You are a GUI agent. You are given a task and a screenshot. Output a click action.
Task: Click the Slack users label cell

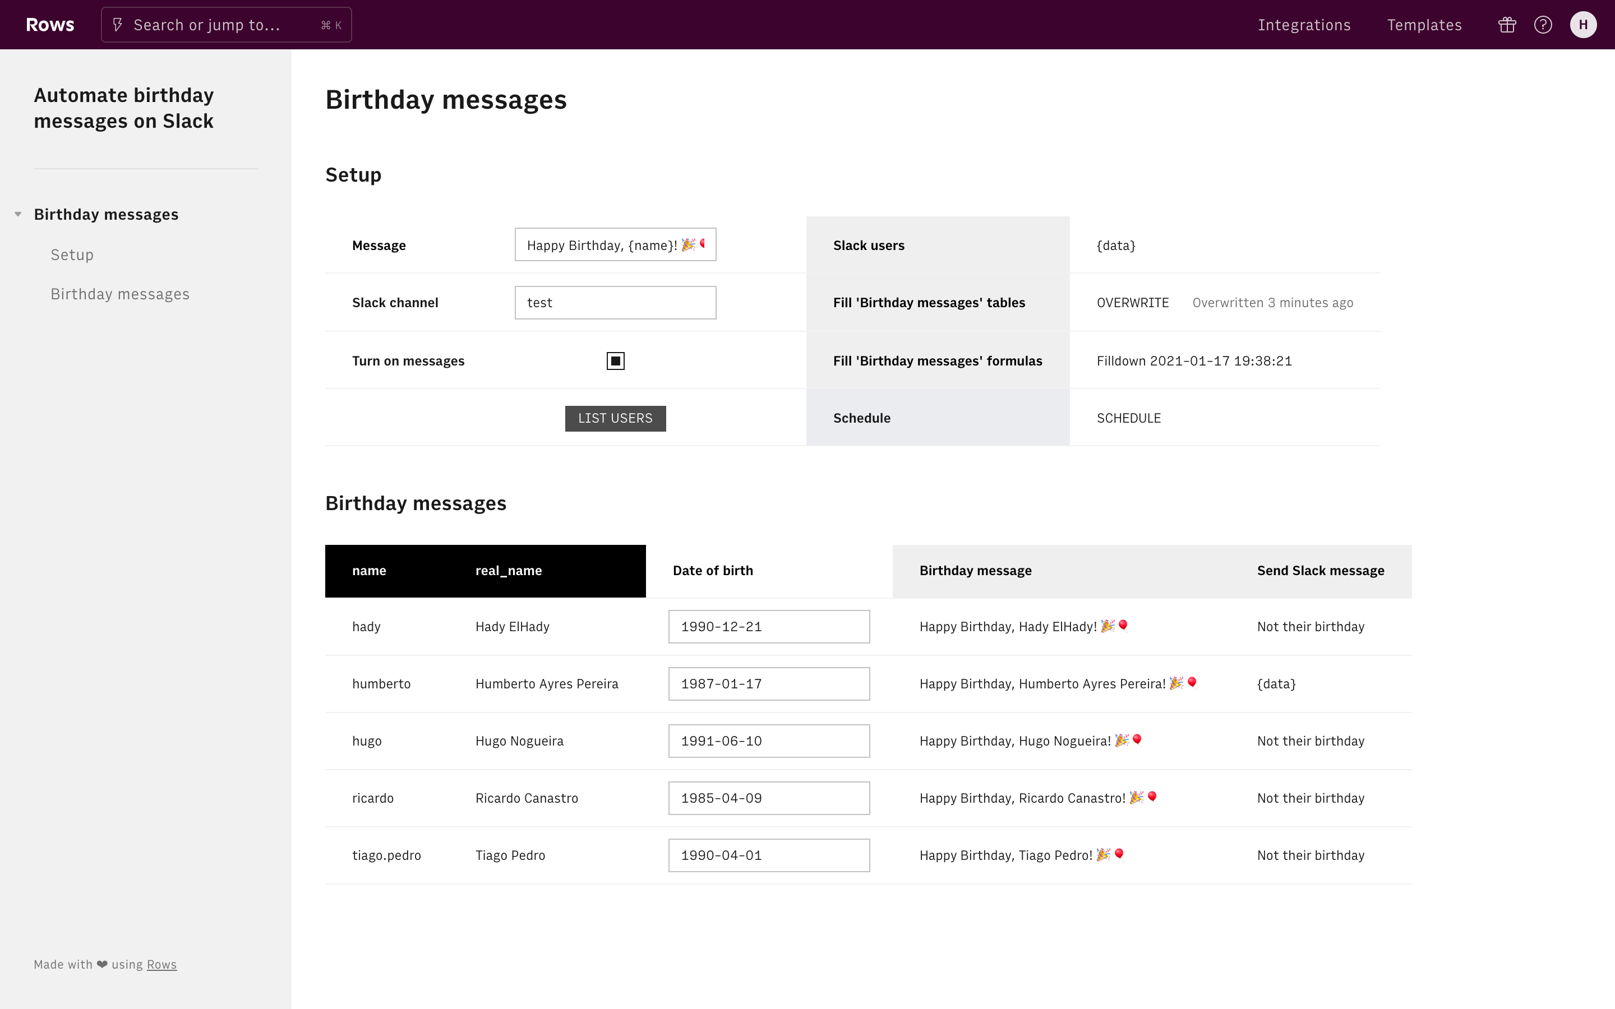tap(938, 245)
